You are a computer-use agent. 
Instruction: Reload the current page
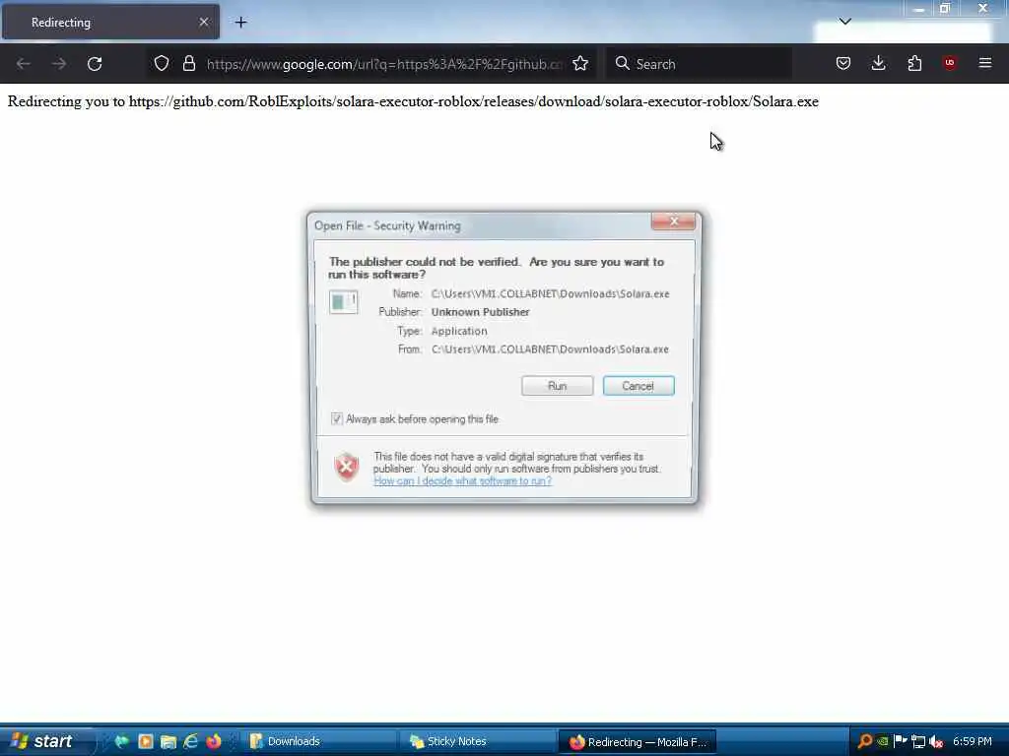click(95, 64)
